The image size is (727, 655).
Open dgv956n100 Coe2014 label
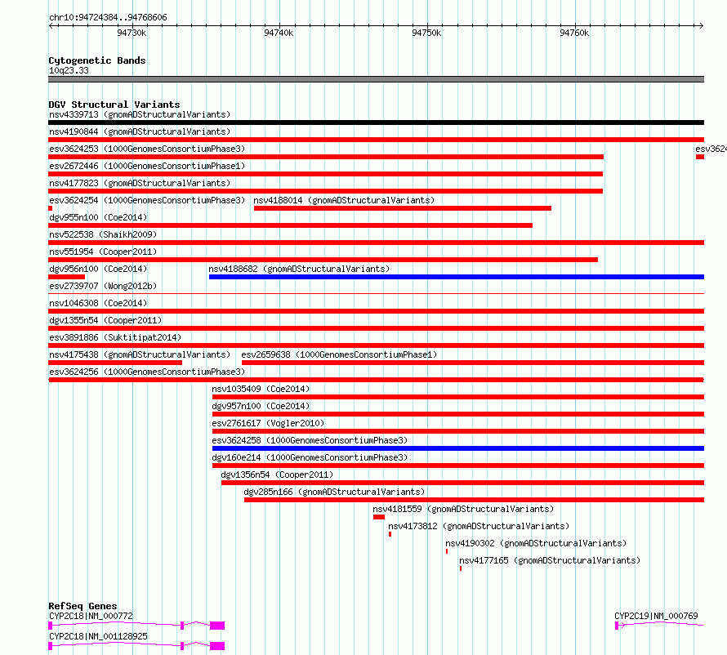[x=98, y=269]
